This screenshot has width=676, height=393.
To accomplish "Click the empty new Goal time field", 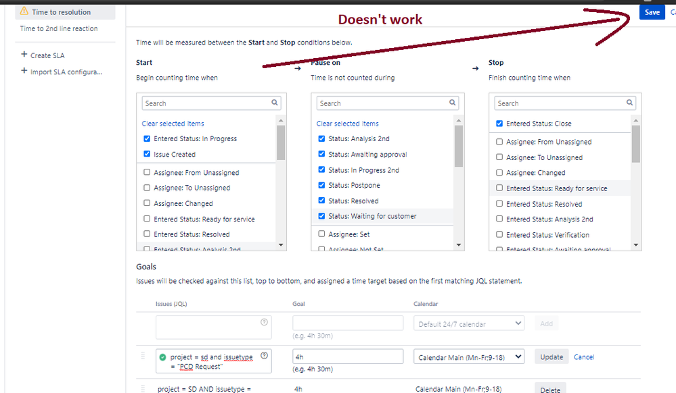I will click(x=348, y=323).
